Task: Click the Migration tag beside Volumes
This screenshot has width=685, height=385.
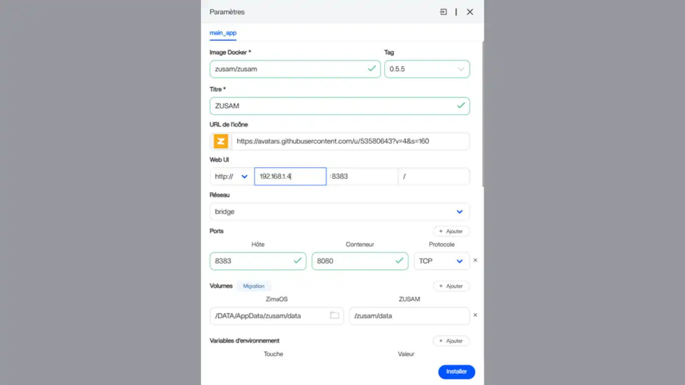Action: pyautogui.click(x=254, y=286)
